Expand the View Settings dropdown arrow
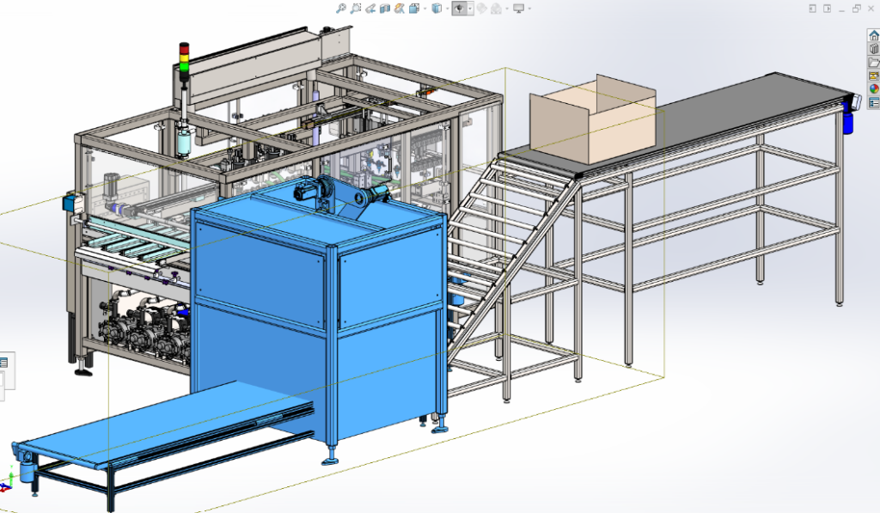The image size is (880, 513). tap(529, 9)
